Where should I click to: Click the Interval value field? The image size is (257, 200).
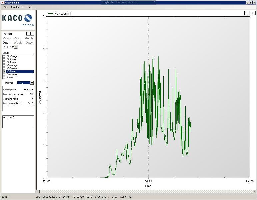(x=24, y=83)
